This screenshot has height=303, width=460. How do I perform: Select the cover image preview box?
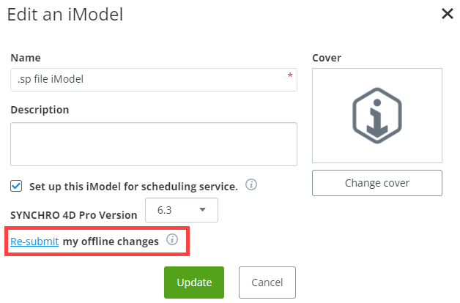click(377, 116)
